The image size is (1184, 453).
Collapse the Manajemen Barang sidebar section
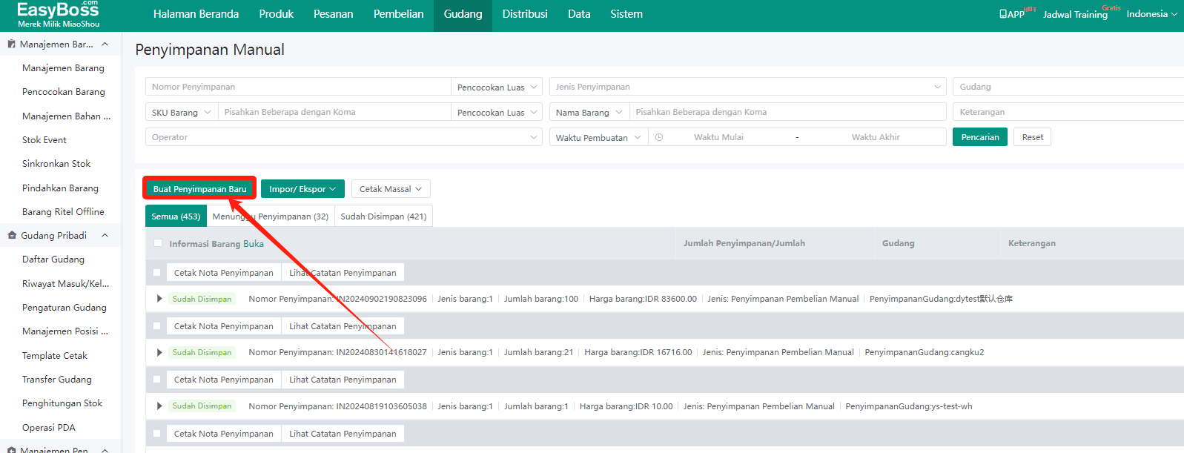coord(105,44)
